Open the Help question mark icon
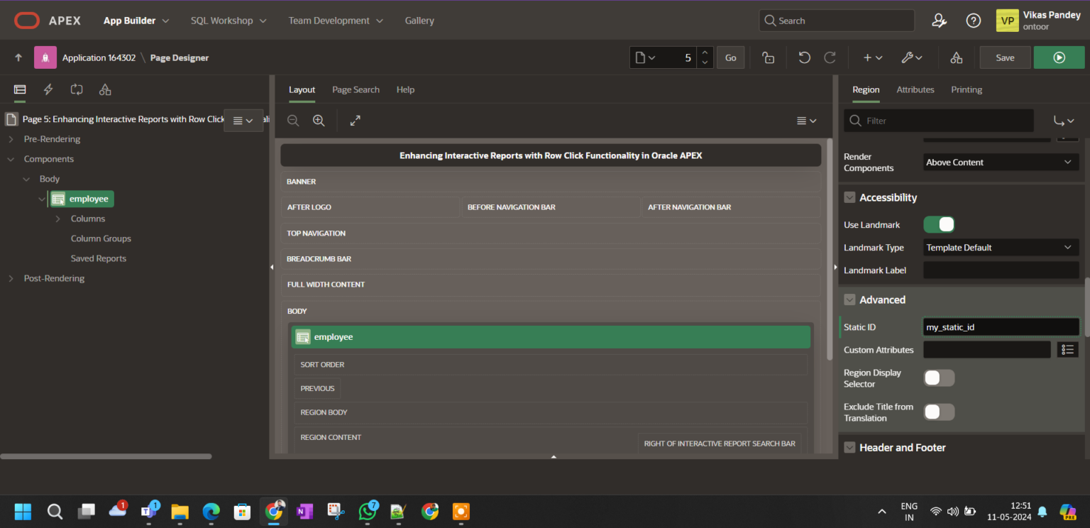This screenshot has height=528, width=1090. [x=974, y=21]
